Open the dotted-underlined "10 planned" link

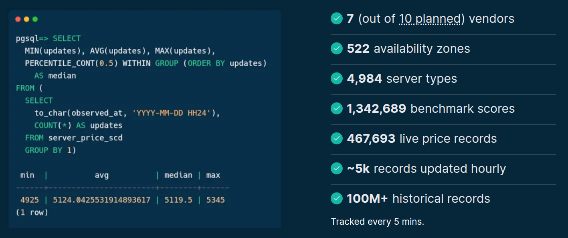point(430,19)
